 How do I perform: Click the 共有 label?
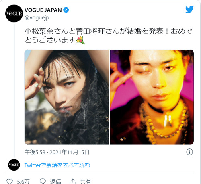[86, 182]
